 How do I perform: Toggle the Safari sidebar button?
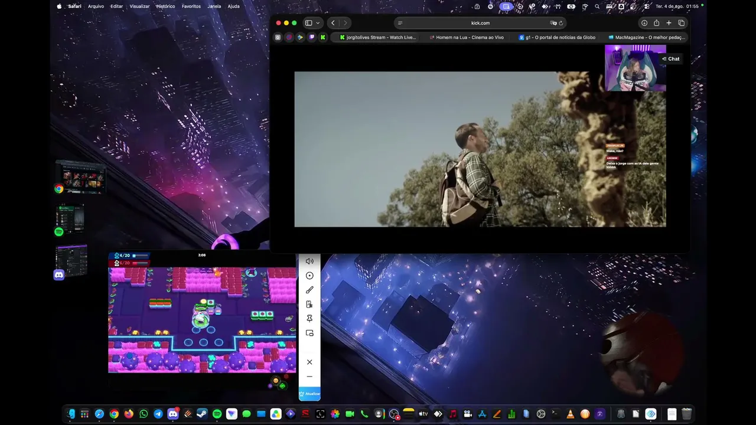pyautogui.click(x=308, y=23)
